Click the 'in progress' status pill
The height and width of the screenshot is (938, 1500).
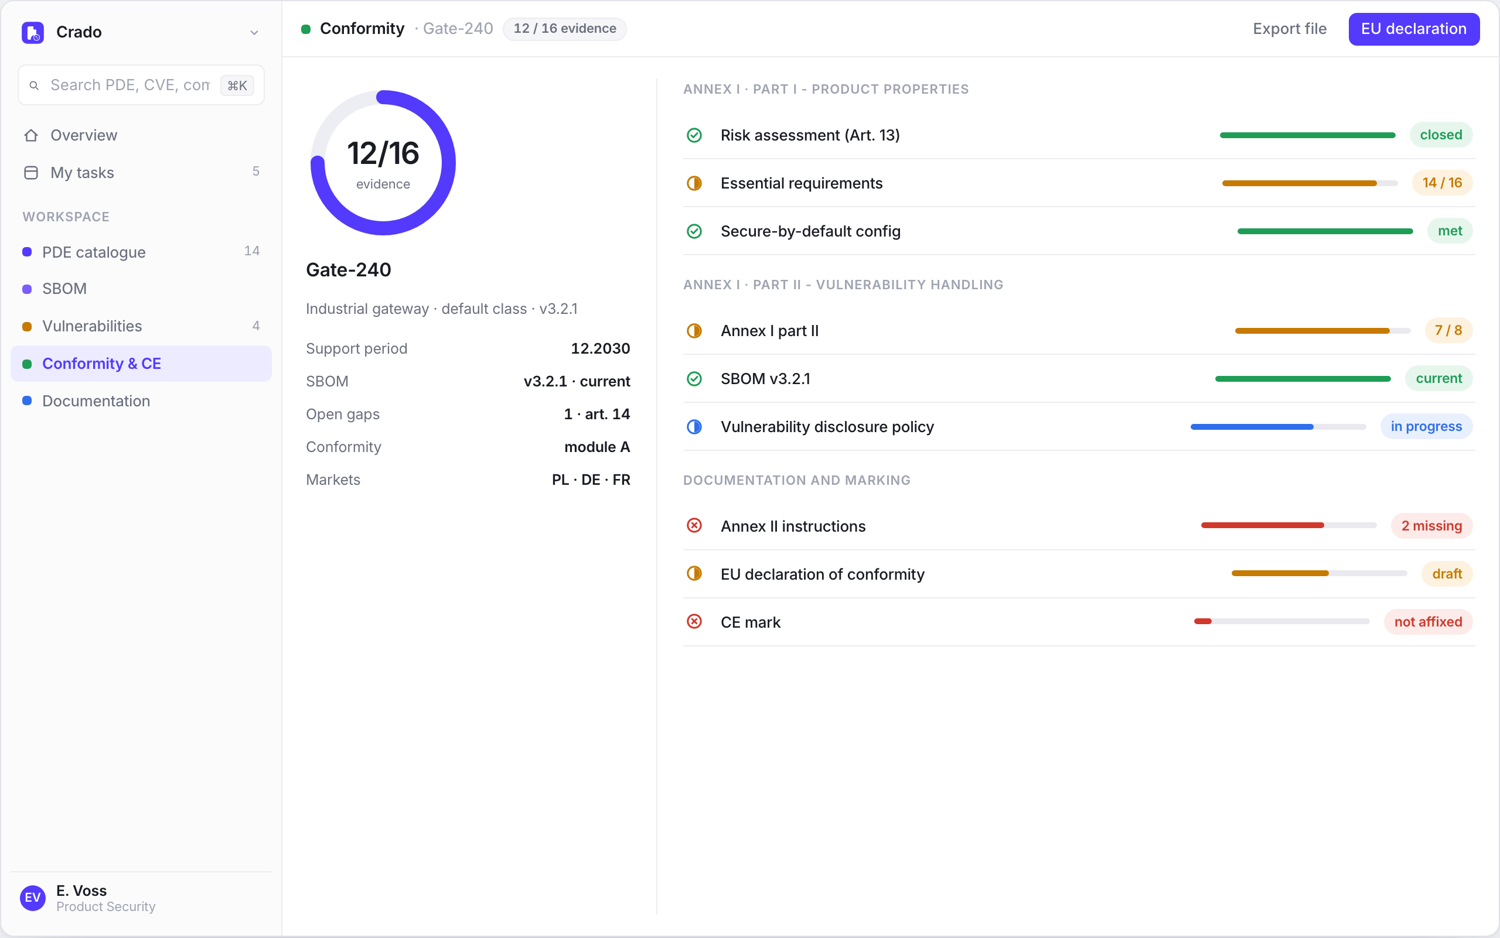click(1426, 427)
